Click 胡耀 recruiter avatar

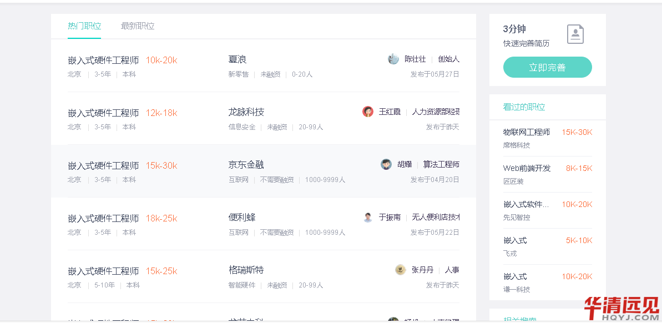386,164
